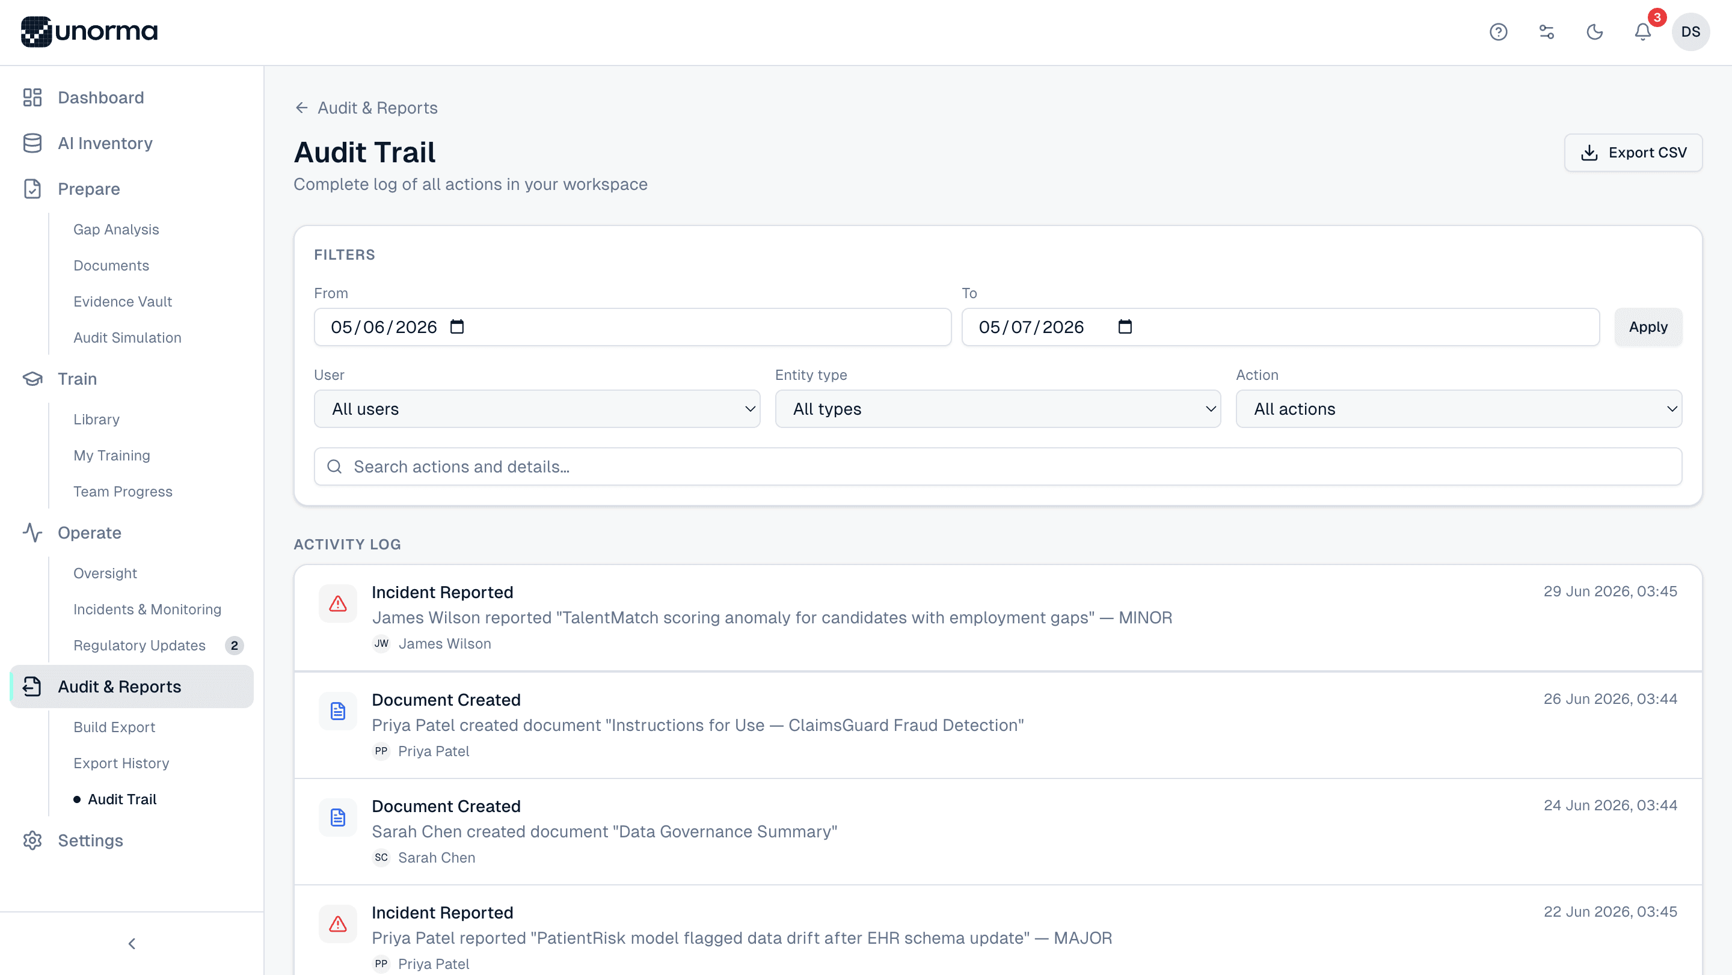The image size is (1732, 975).
Task: Click Search actions and details field
Action: (x=998, y=466)
